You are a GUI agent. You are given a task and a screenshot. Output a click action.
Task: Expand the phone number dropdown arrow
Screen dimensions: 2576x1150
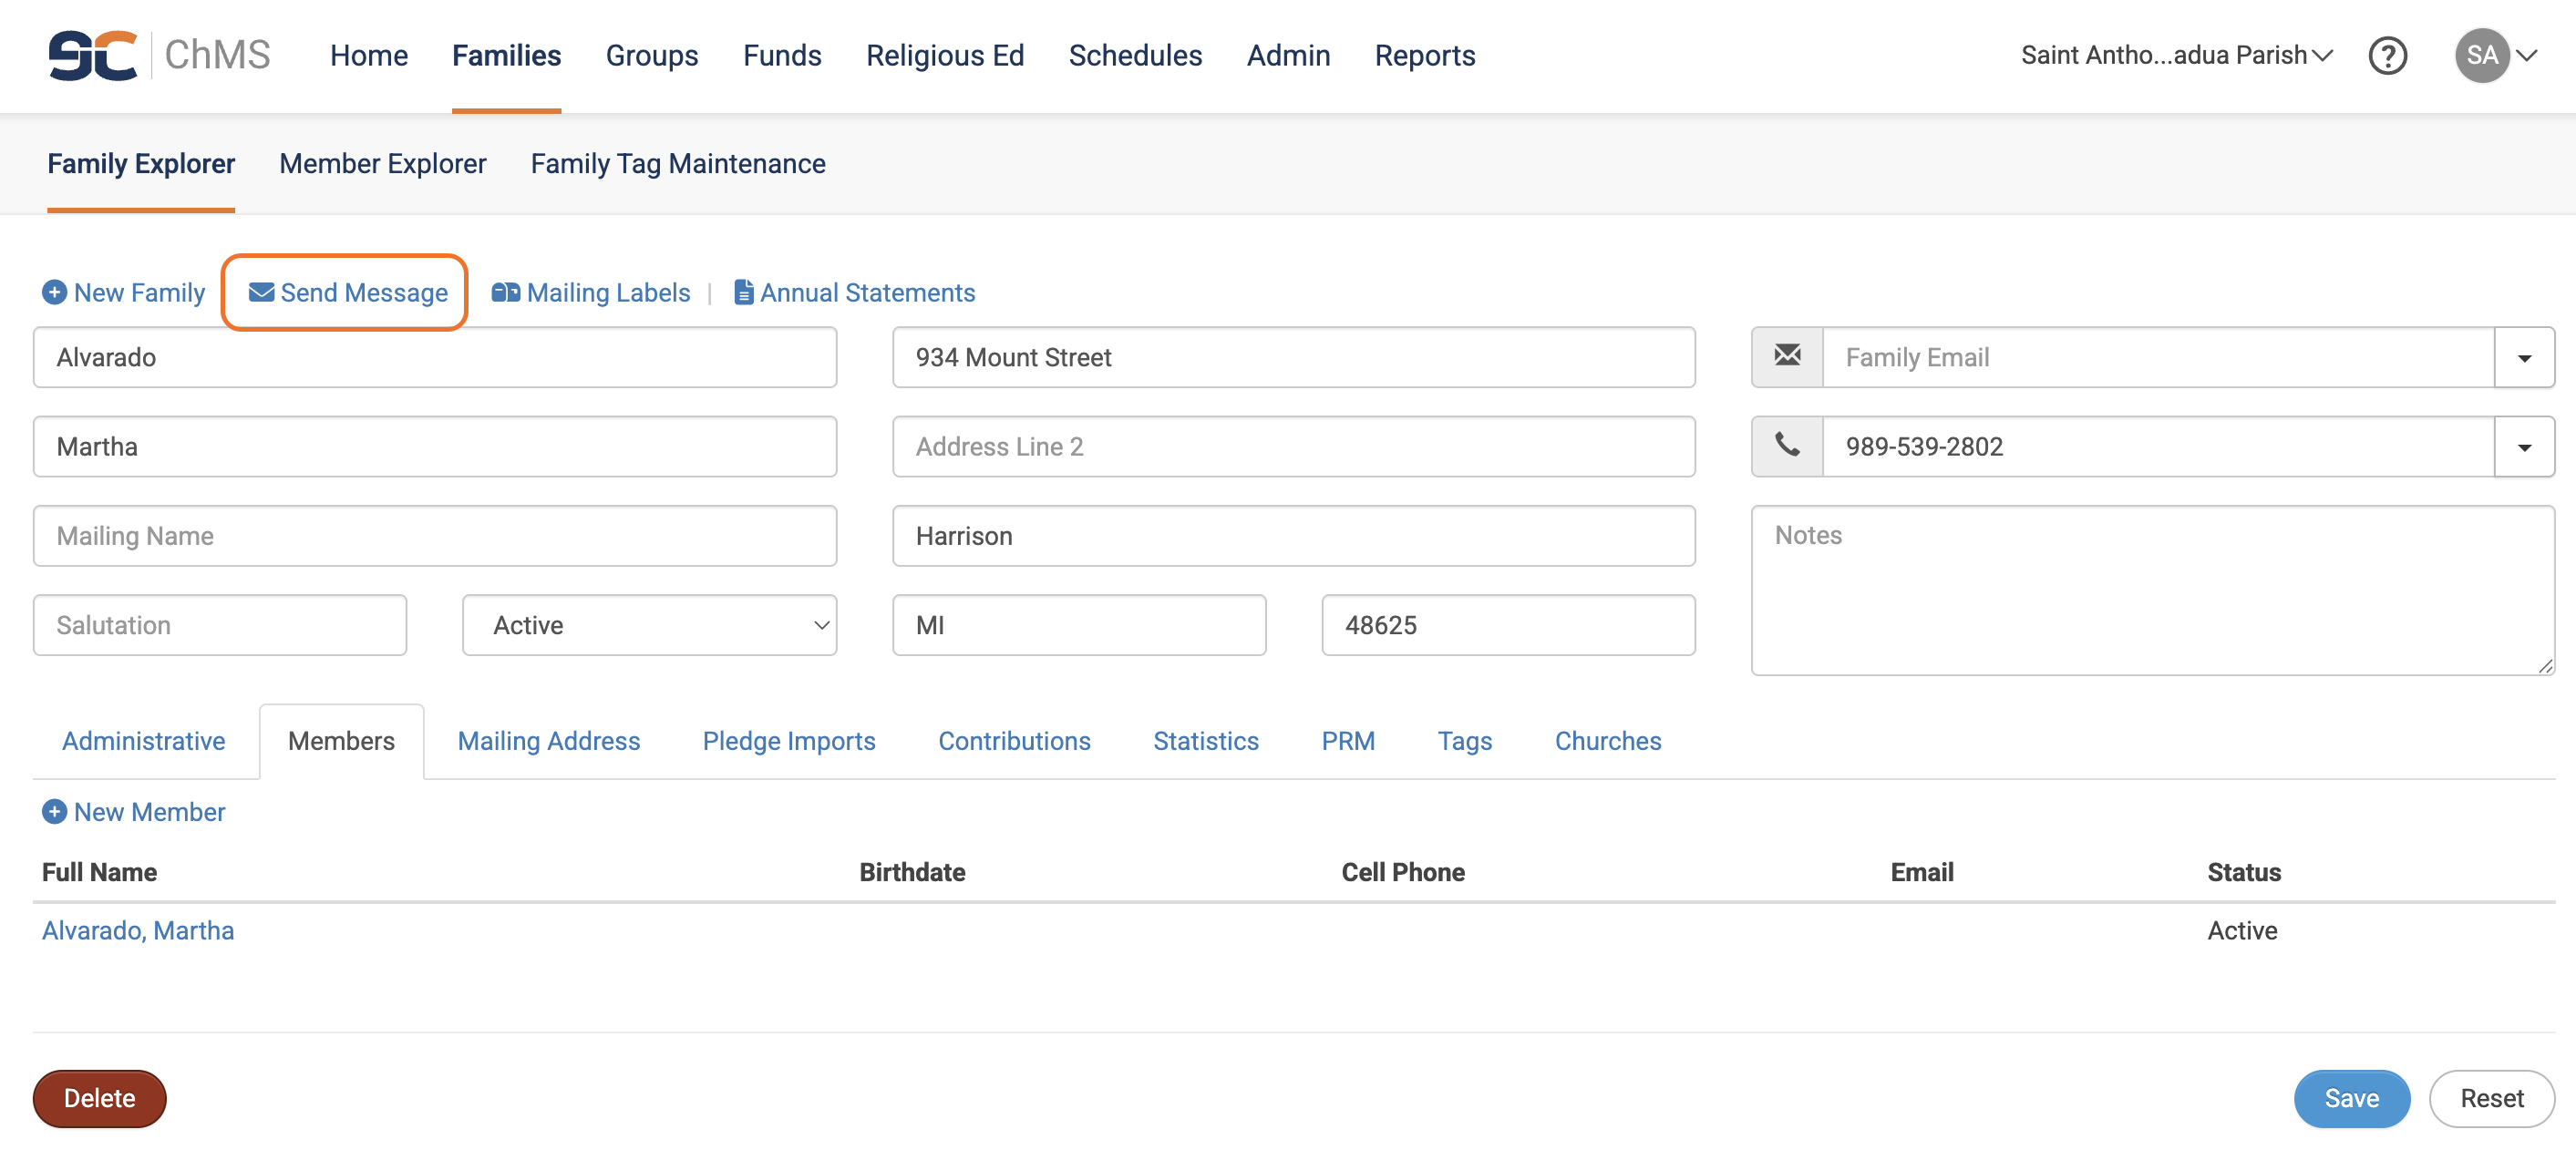tap(2524, 446)
